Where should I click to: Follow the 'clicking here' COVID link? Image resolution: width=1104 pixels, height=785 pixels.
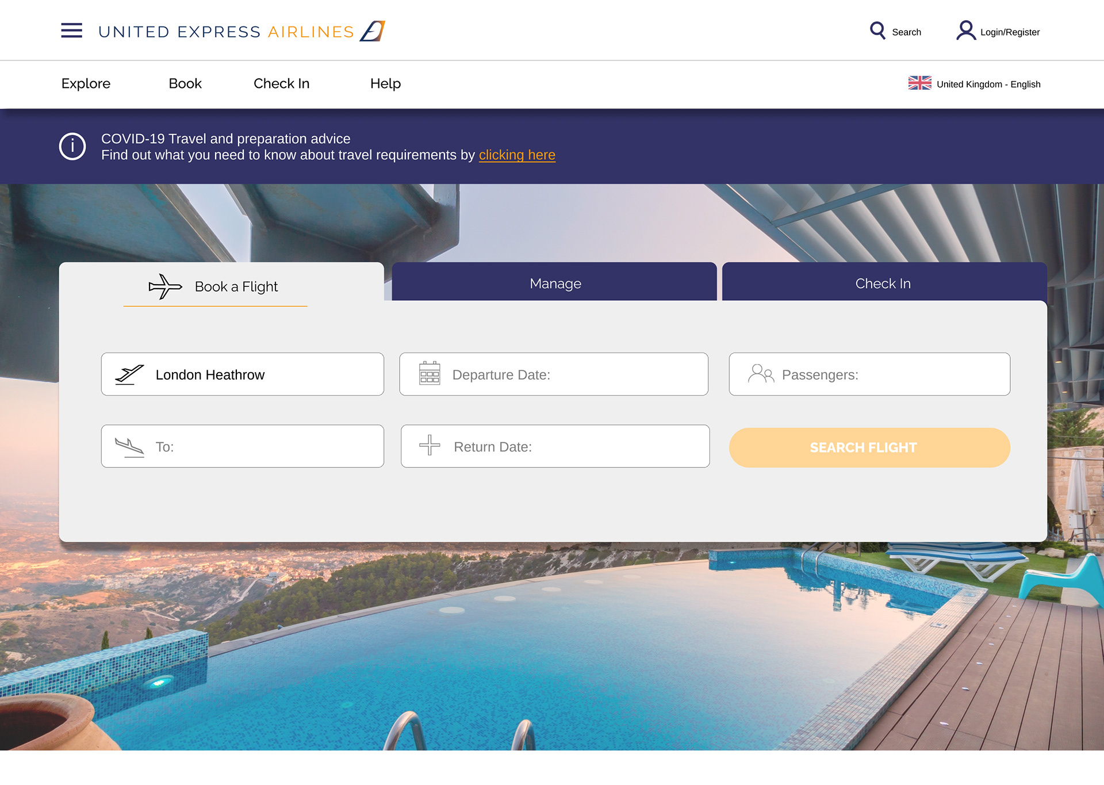[517, 155]
